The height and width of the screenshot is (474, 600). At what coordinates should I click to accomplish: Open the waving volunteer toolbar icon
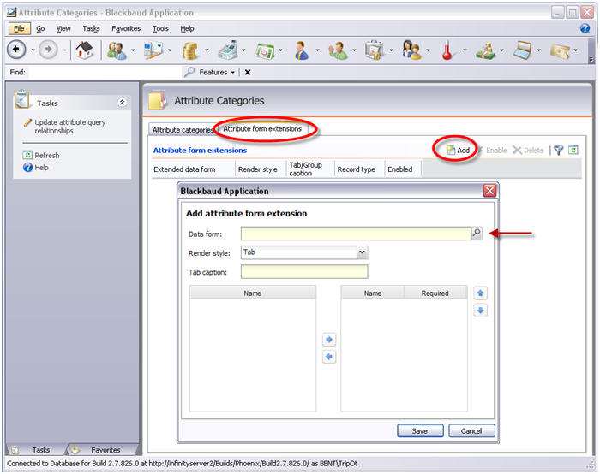pos(338,50)
